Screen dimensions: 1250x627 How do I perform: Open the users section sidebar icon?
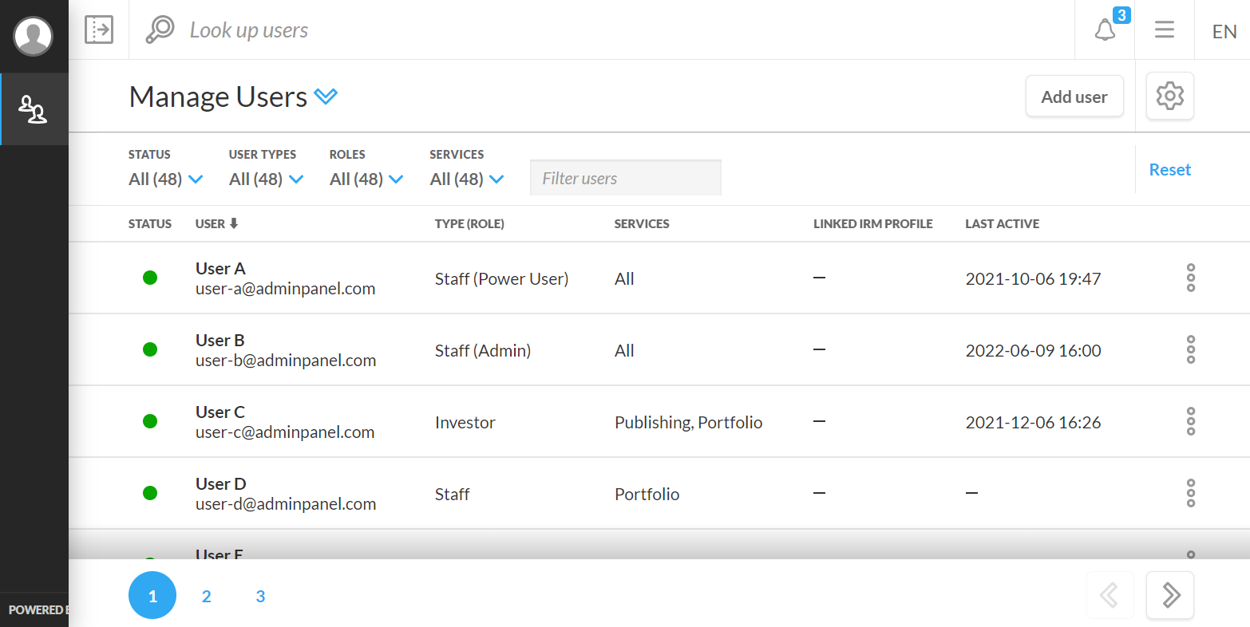[34, 109]
